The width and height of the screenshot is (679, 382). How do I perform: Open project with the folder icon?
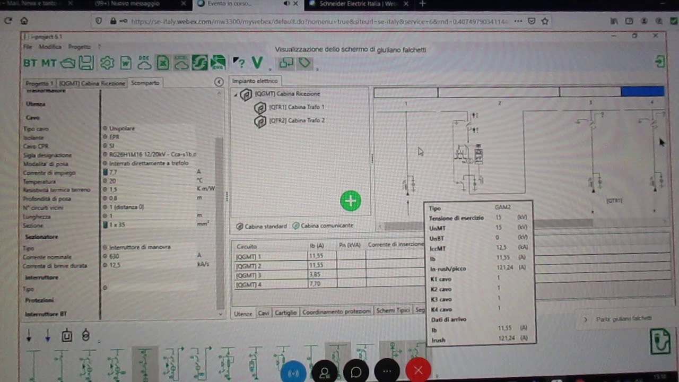point(68,63)
